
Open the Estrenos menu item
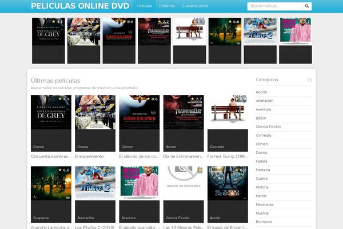point(167,6)
